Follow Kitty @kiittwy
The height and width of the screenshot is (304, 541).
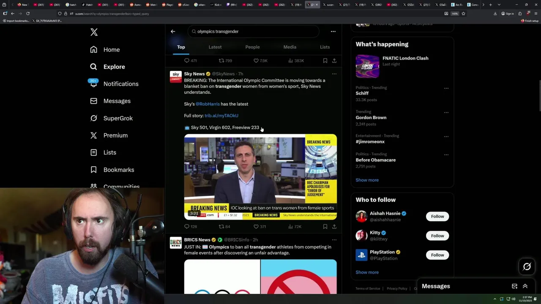tap(437, 236)
